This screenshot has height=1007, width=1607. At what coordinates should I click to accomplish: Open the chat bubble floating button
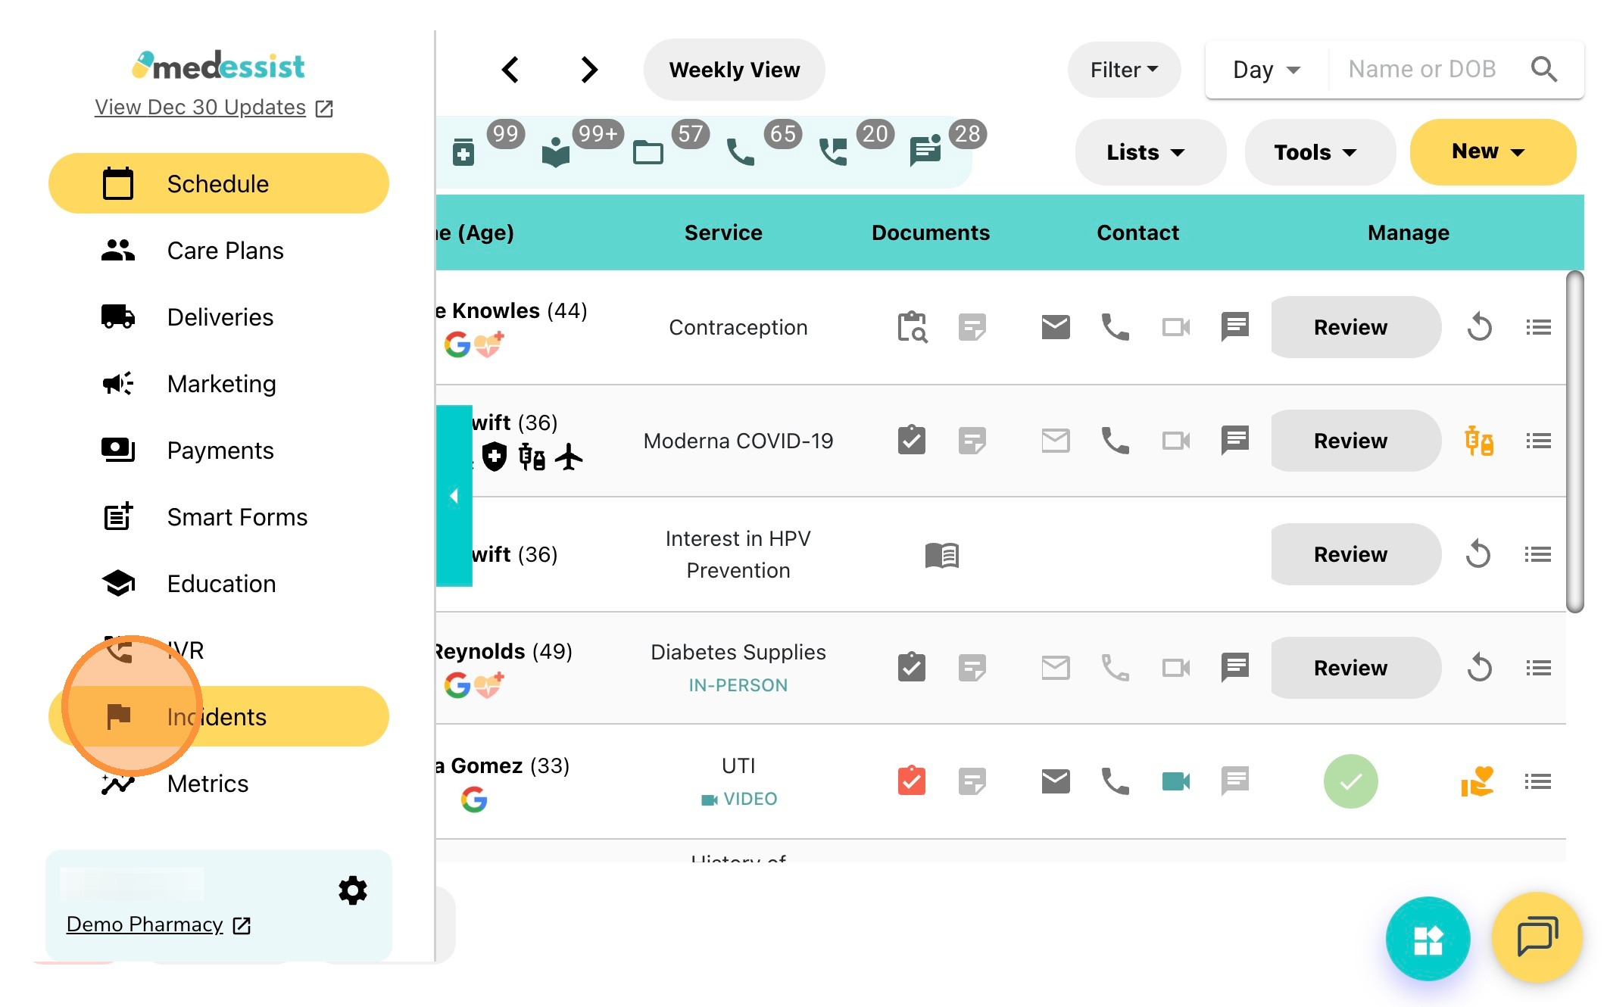(x=1537, y=937)
